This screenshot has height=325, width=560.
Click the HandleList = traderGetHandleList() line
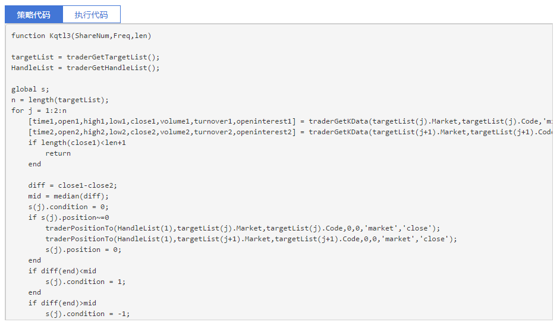86,68
